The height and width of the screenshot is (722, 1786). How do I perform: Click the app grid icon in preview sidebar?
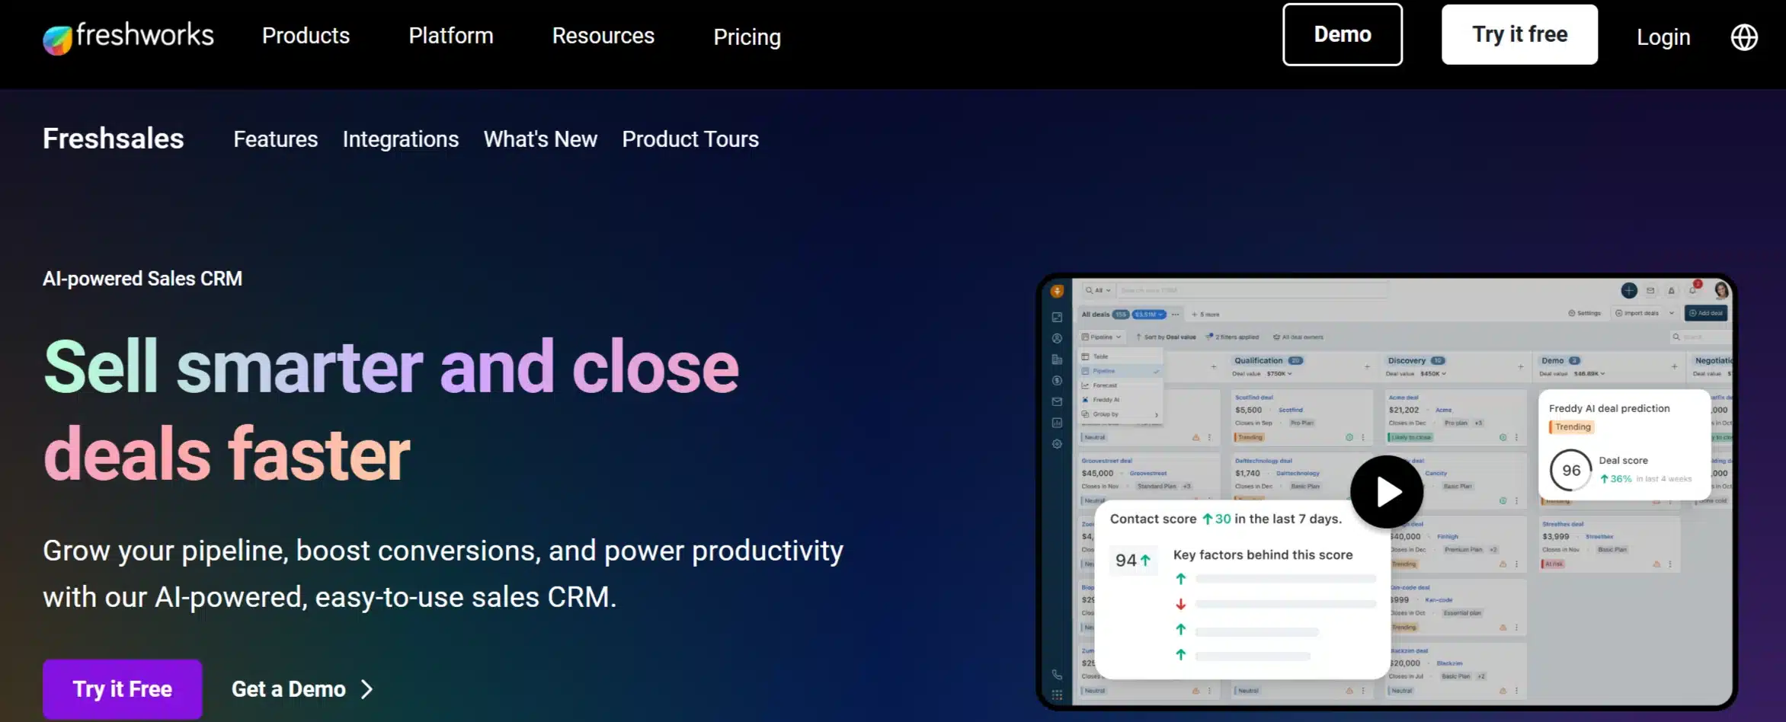tap(1057, 695)
